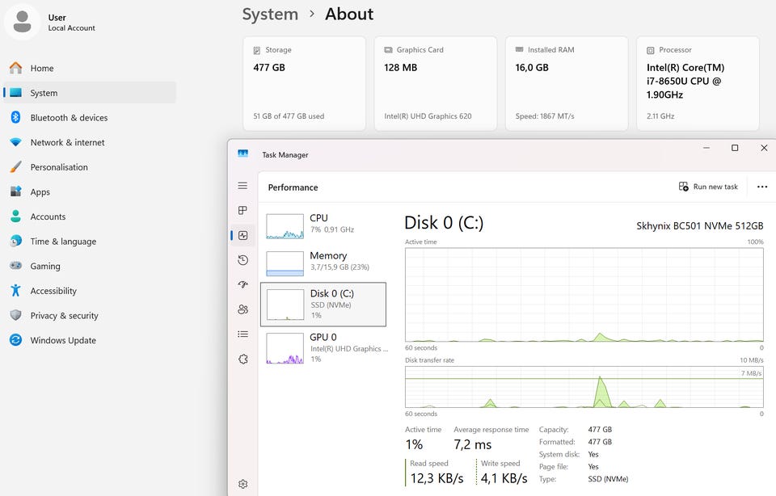Viewport: 776px width, 496px height.
Task: Open the Processes page icon
Action: [242, 211]
